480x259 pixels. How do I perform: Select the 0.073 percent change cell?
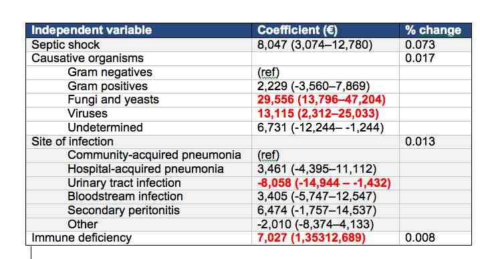pos(420,45)
